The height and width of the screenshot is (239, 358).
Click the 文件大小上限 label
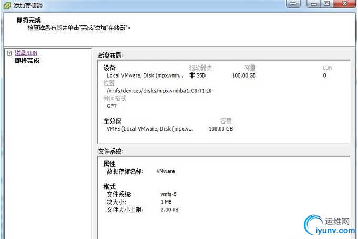(125, 210)
